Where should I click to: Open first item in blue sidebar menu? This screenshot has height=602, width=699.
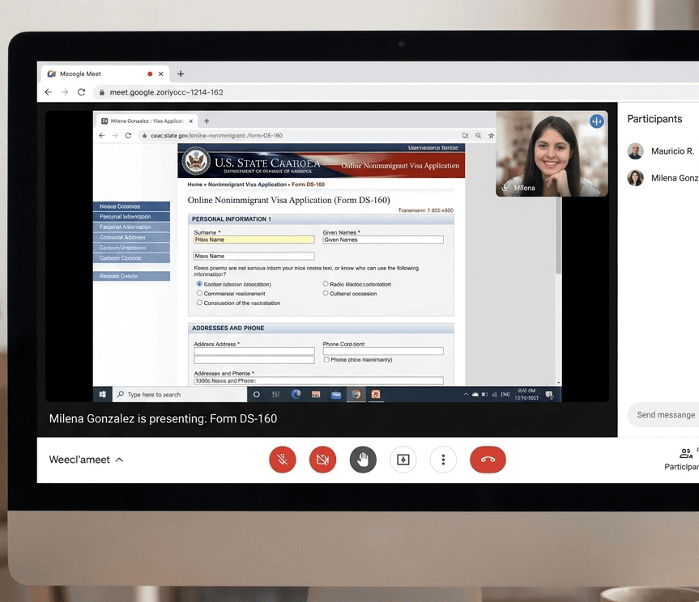pyautogui.click(x=131, y=206)
